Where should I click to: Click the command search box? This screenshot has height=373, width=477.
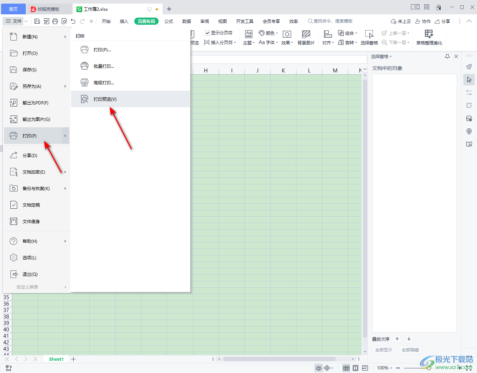tap(330, 21)
